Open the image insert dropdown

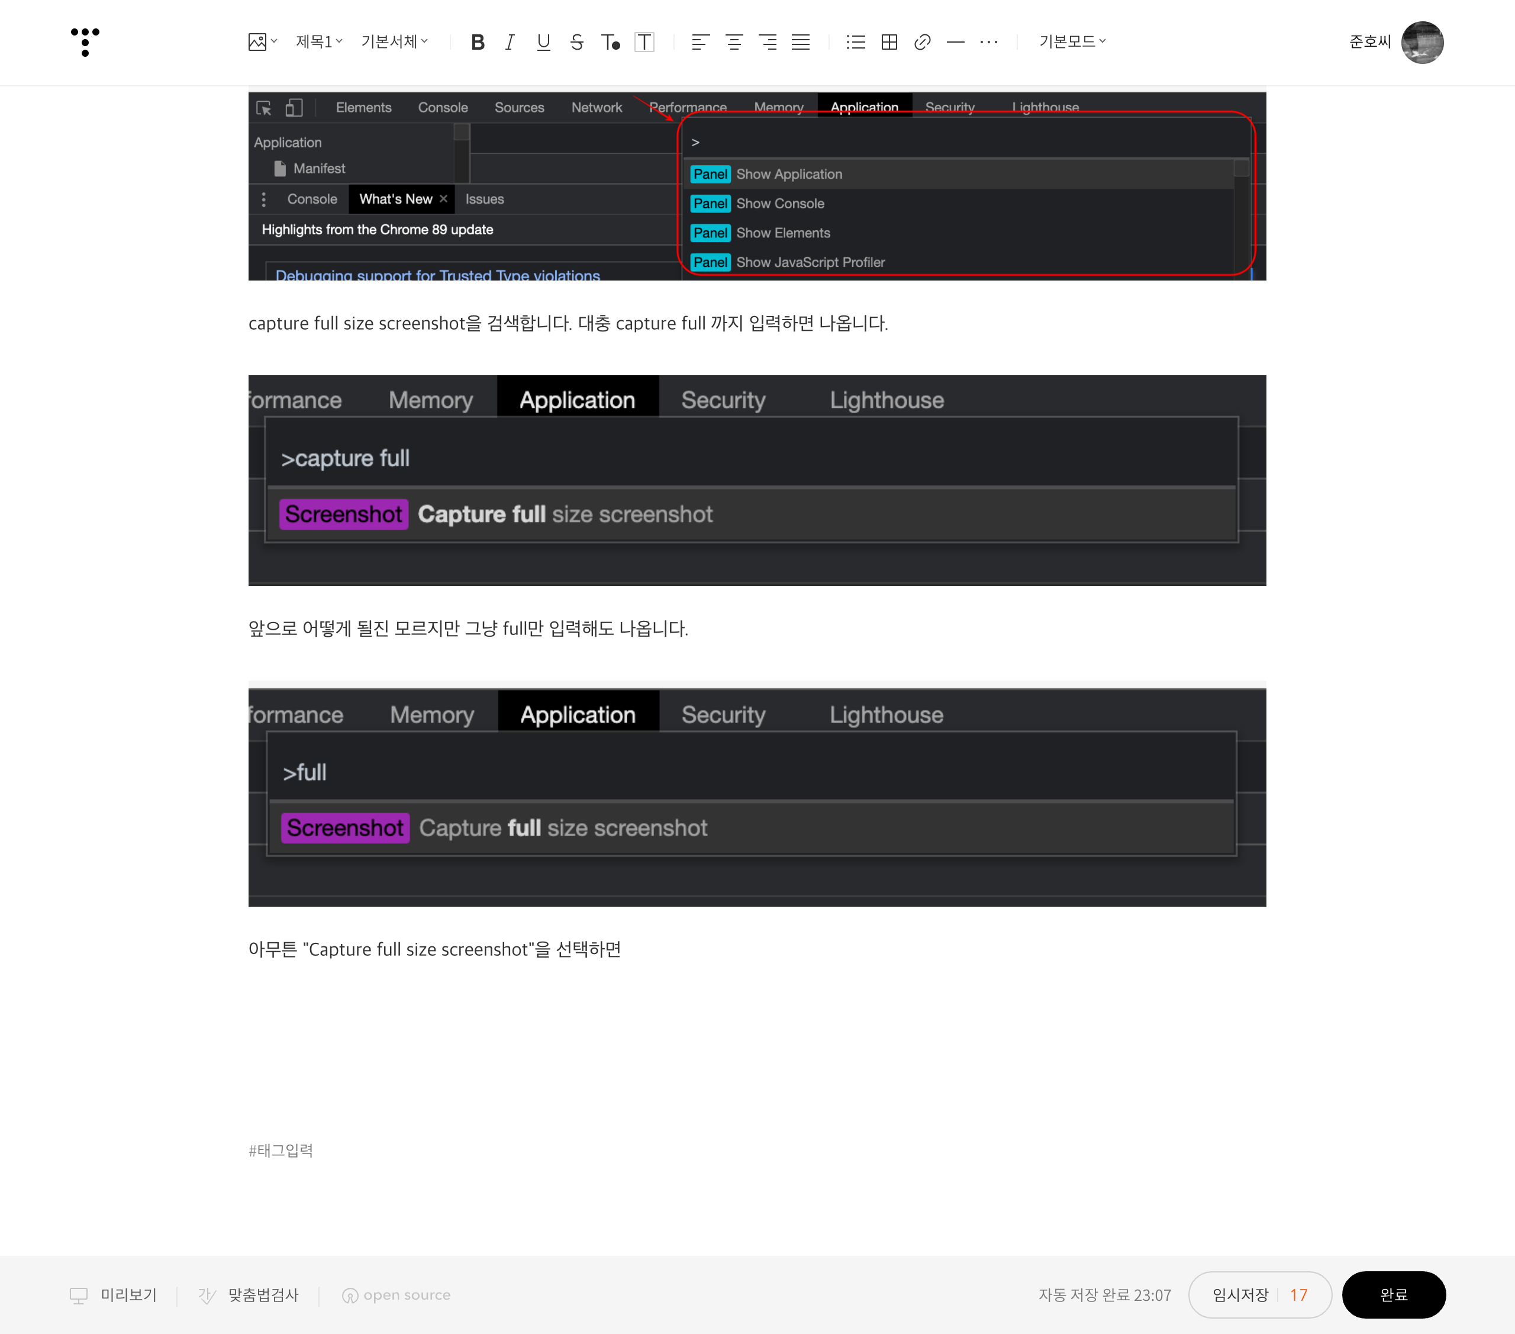click(x=262, y=41)
